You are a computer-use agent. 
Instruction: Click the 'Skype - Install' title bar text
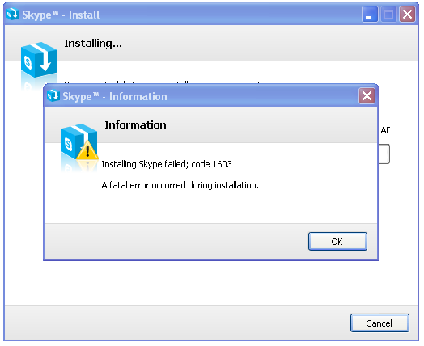point(61,15)
